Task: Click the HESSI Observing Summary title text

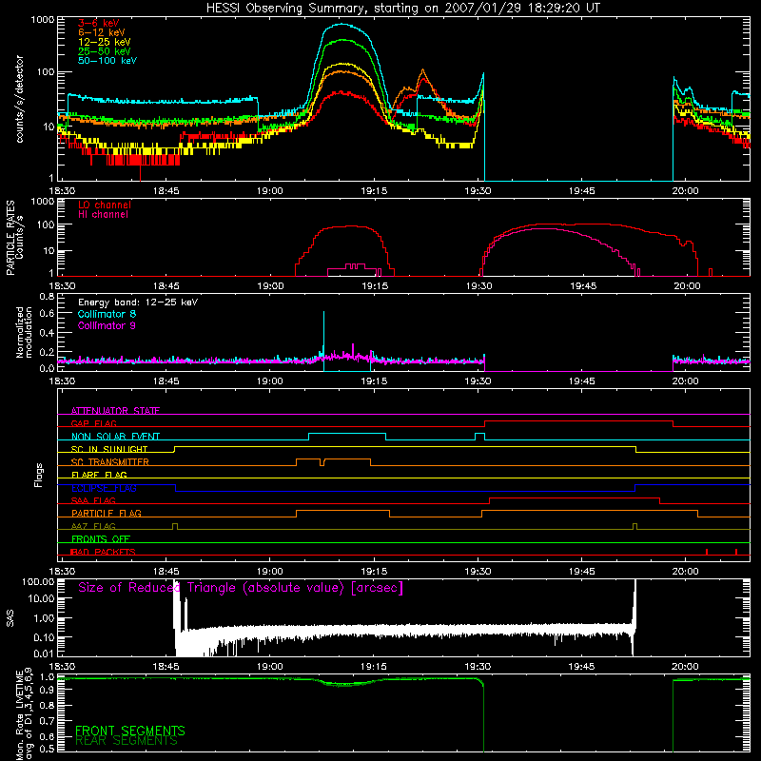Action: [402, 9]
